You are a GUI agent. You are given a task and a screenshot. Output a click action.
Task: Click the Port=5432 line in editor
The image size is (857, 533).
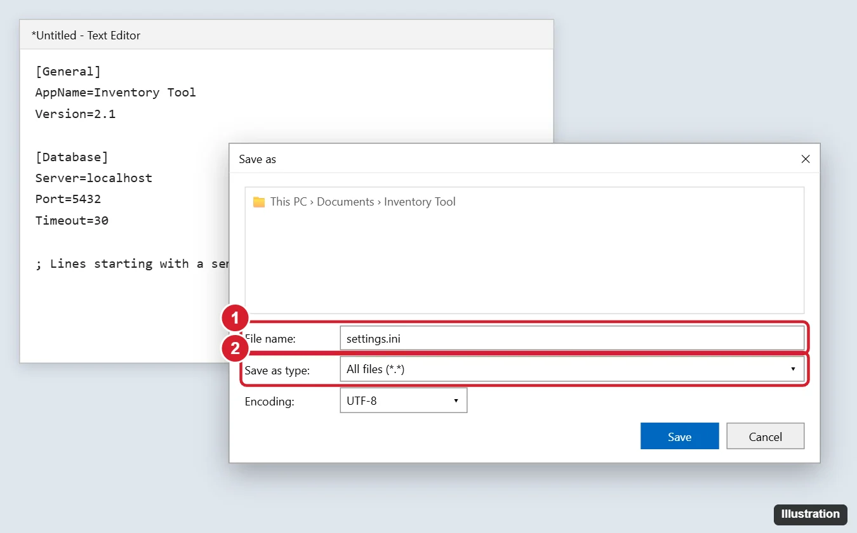pyautogui.click(x=68, y=199)
